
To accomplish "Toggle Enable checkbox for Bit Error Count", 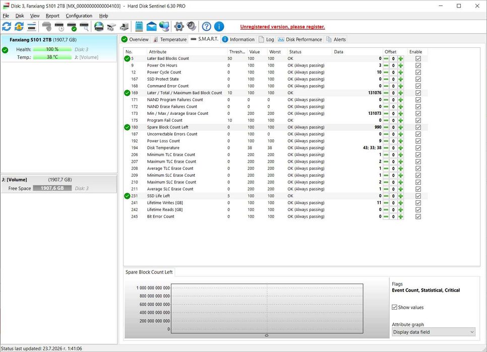I will tap(418, 217).
